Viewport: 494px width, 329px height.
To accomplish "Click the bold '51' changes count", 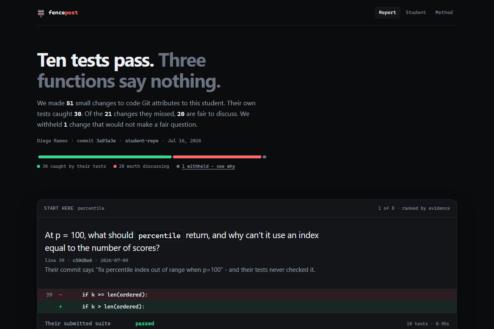I will pos(70,103).
